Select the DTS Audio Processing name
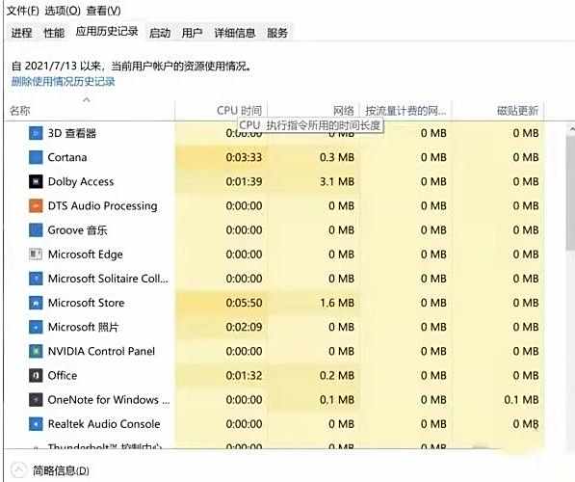This screenshot has height=482, width=575. pos(102,206)
